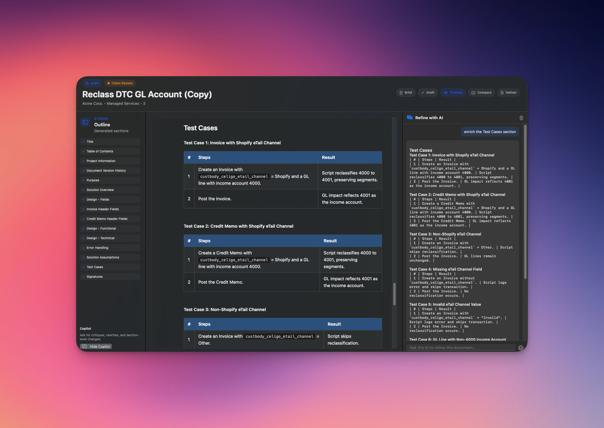Screen dimensions: 604x428
Task: Open the Brief tab
Action: (x=406, y=92)
